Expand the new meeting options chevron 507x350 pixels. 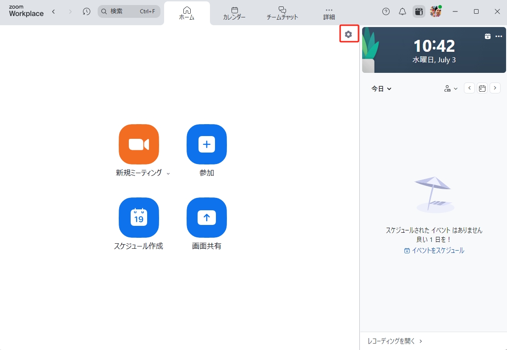click(x=169, y=174)
